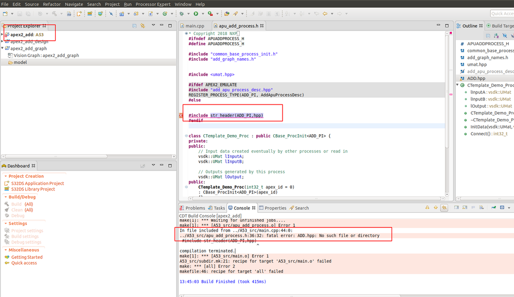Select the model folder in Project Explorer

point(88,62)
